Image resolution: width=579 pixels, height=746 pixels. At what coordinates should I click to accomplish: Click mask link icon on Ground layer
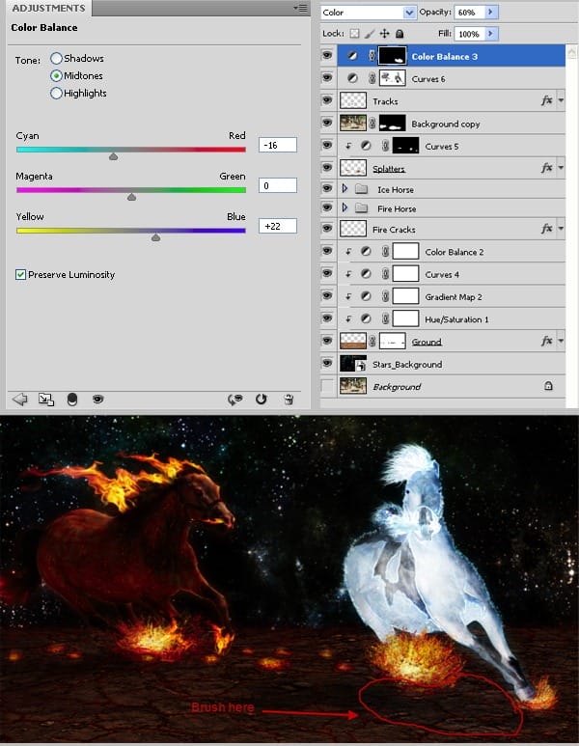[372, 341]
